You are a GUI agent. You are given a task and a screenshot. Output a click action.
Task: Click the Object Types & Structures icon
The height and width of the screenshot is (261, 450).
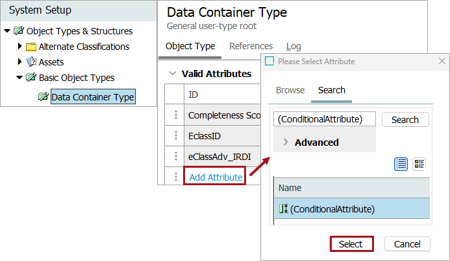click(x=18, y=31)
